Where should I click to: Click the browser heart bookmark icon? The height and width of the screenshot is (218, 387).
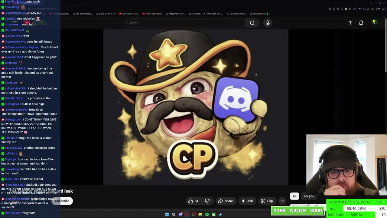tap(354, 9)
